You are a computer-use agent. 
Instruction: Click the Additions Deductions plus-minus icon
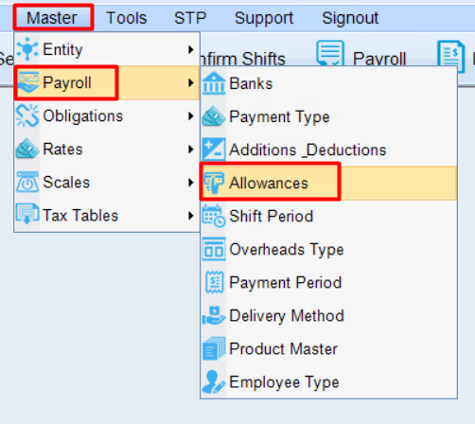pos(214,150)
